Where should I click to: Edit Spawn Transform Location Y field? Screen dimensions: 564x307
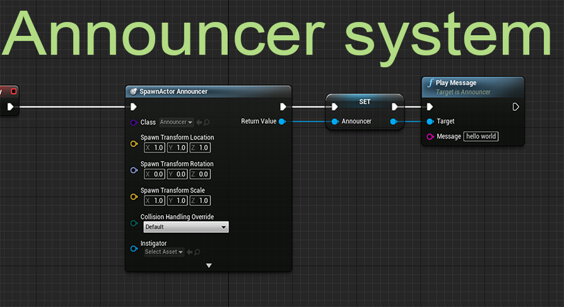point(177,147)
